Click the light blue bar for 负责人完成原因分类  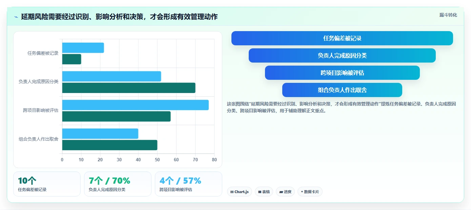click(111, 76)
